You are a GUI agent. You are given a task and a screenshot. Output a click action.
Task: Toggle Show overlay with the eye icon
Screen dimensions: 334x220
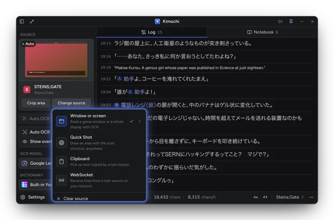pos(37,142)
